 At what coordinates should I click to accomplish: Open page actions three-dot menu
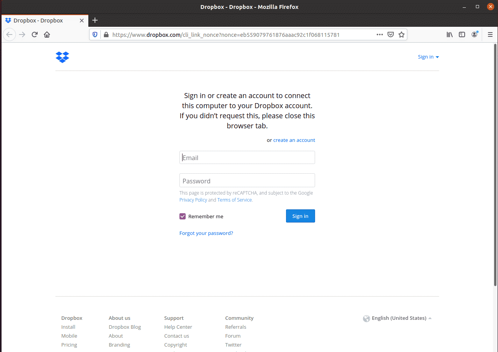(x=380, y=35)
